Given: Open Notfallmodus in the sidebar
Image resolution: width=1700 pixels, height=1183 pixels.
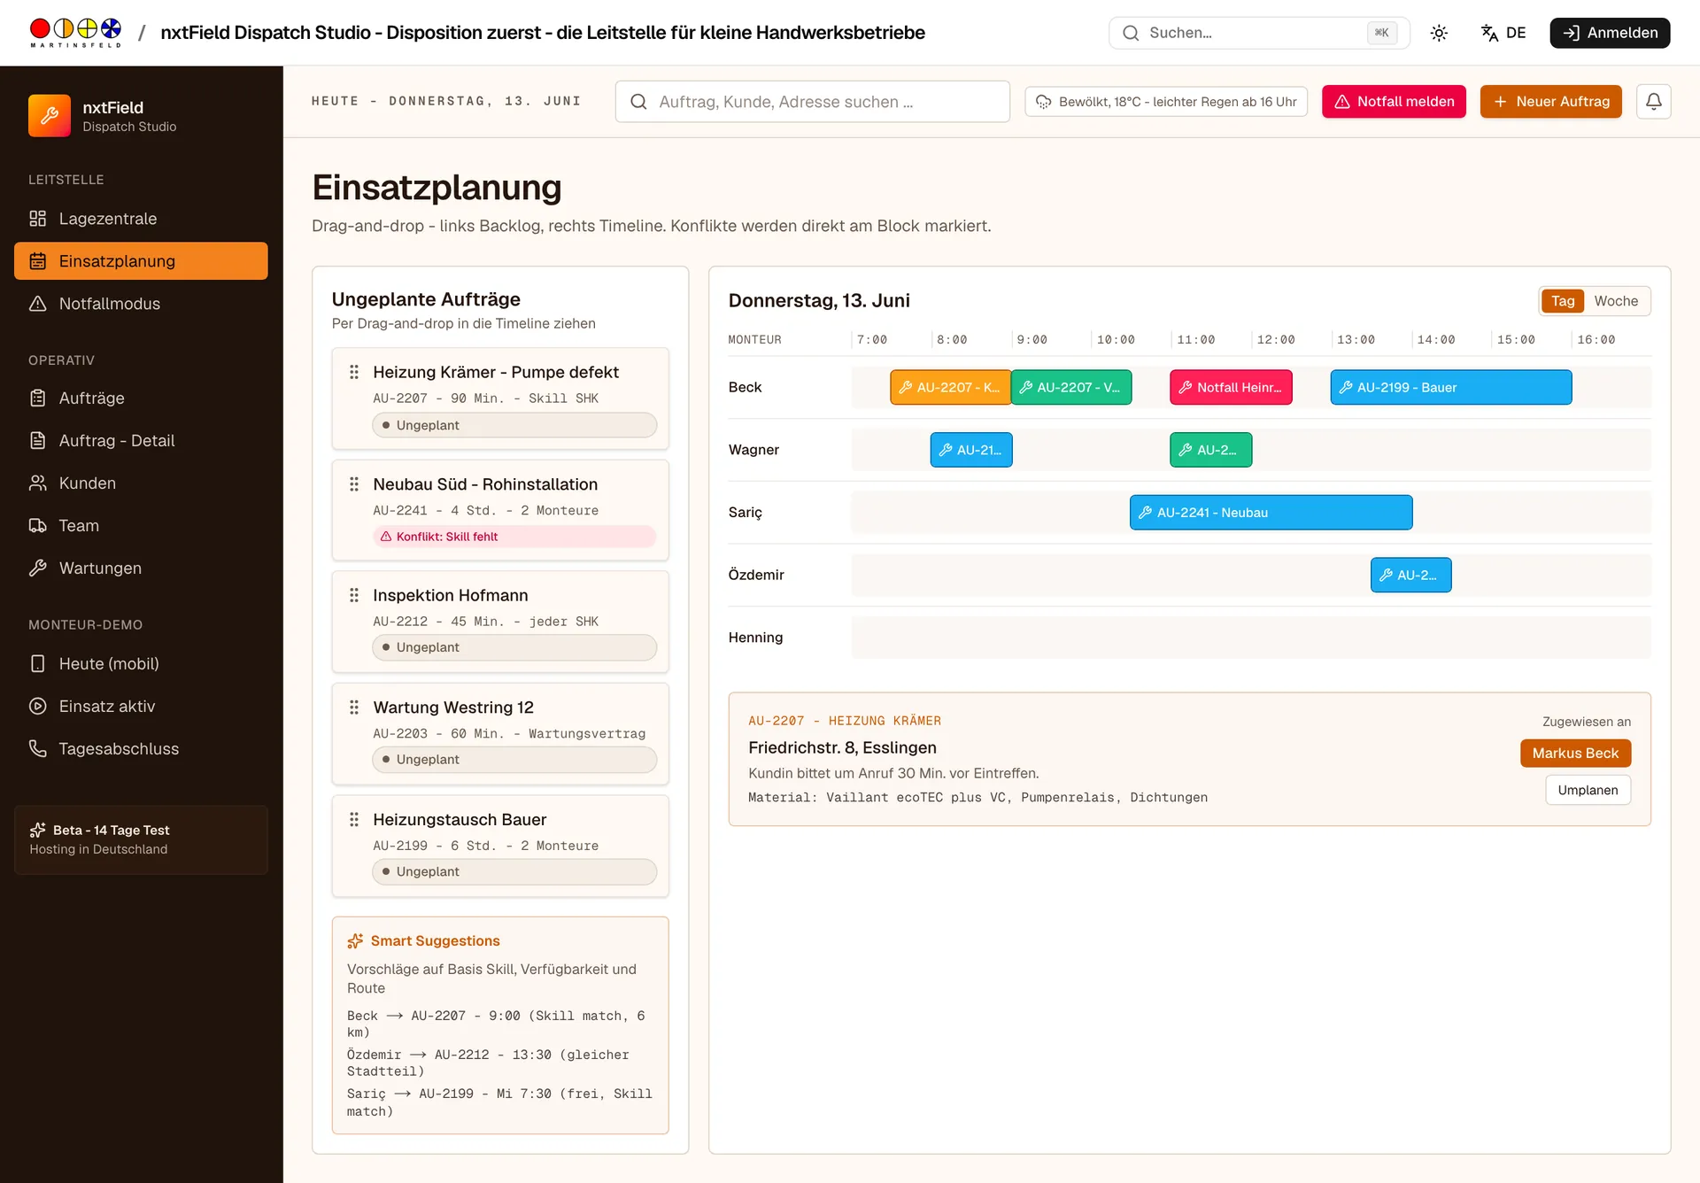Looking at the screenshot, I should point(141,304).
